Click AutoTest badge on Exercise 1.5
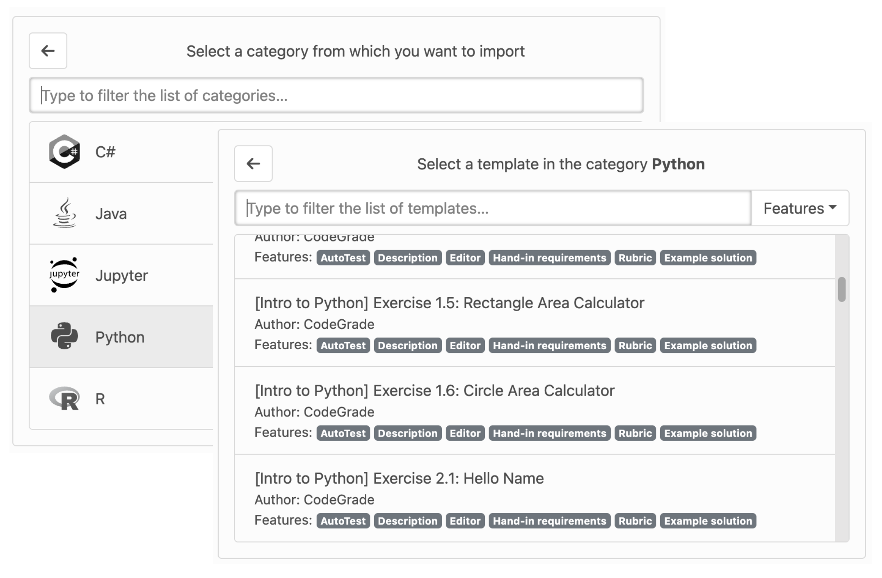Image resolution: width=882 pixels, height=578 pixels. tap(343, 346)
